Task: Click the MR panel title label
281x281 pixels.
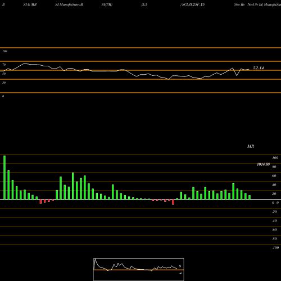Action: (251, 146)
